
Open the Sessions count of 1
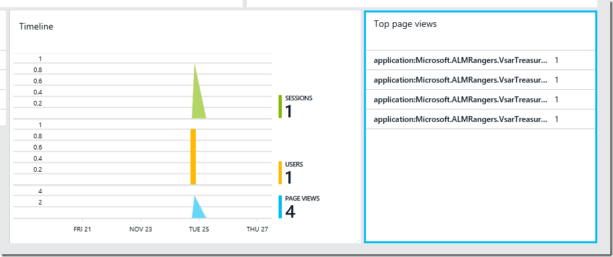click(x=288, y=111)
